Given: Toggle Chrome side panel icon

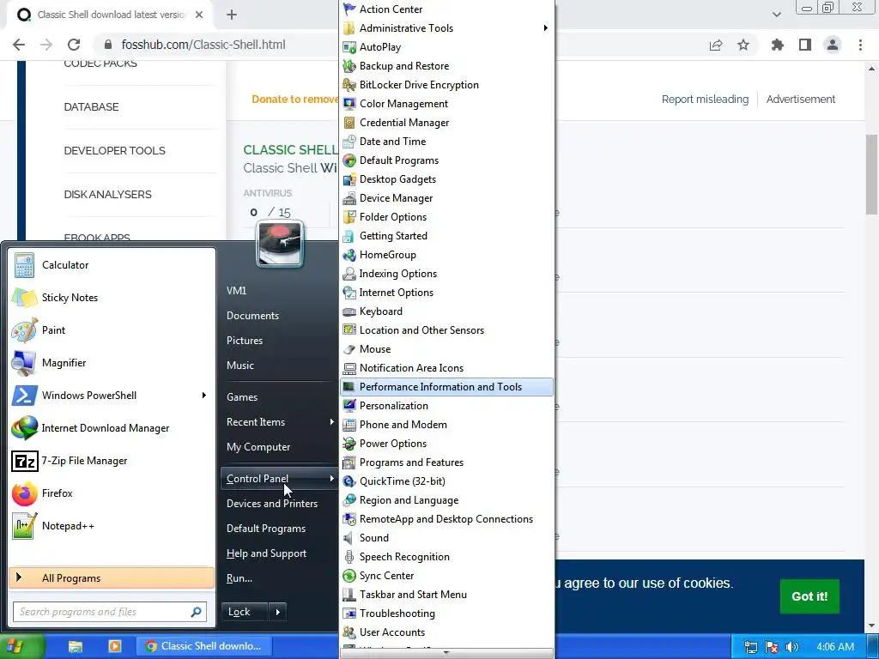Looking at the screenshot, I should point(805,45).
